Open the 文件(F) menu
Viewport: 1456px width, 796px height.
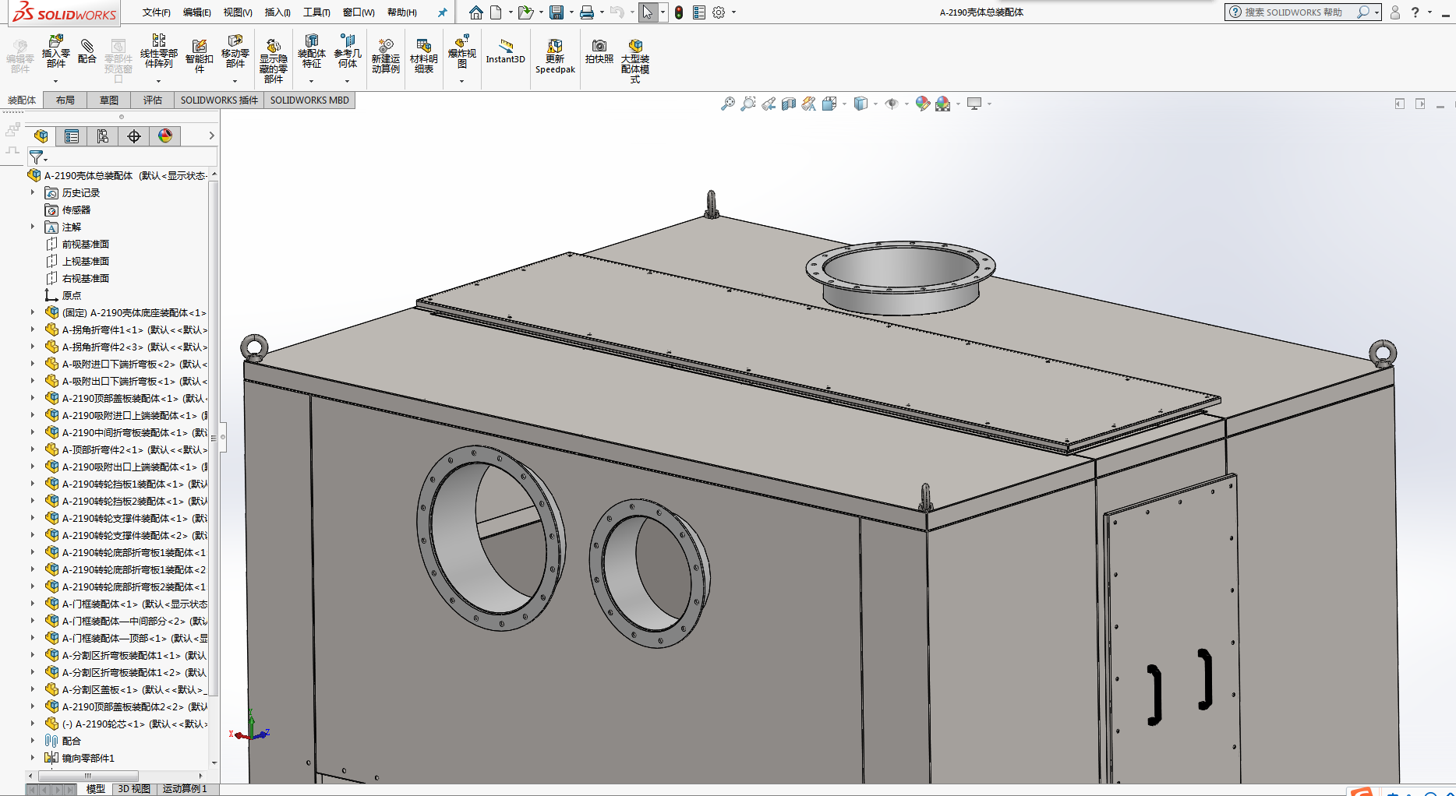click(157, 12)
